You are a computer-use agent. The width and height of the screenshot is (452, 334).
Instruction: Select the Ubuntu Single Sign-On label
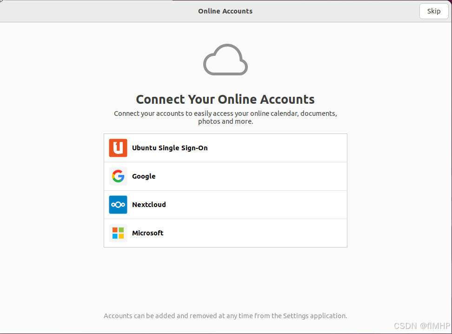pos(170,148)
